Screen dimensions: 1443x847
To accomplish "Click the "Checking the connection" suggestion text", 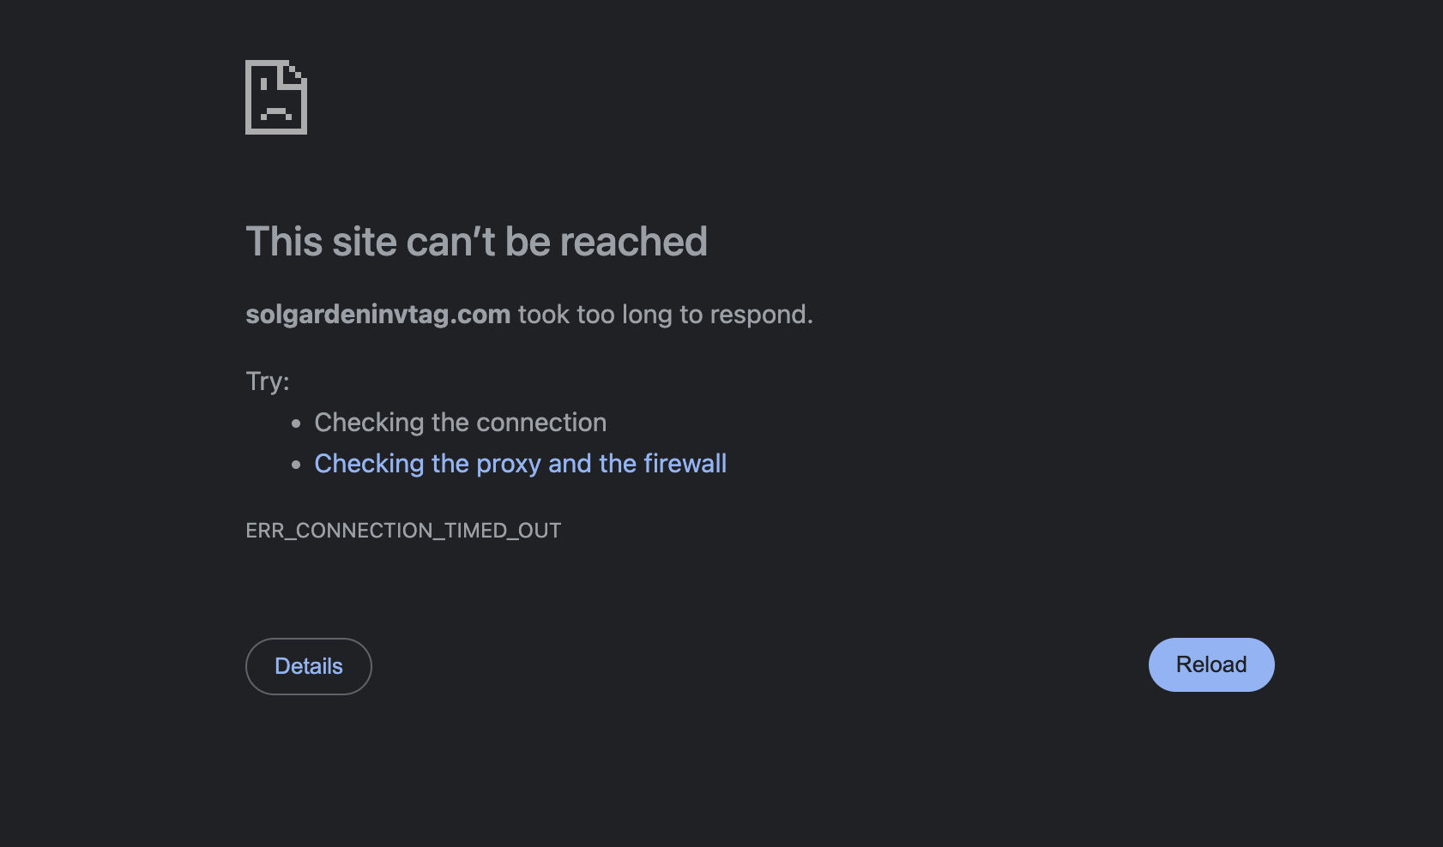I will click(x=460, y=423).
